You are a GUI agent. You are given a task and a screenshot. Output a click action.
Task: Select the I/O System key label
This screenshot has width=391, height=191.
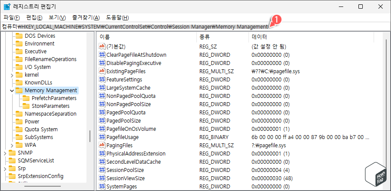coord(38,67)
